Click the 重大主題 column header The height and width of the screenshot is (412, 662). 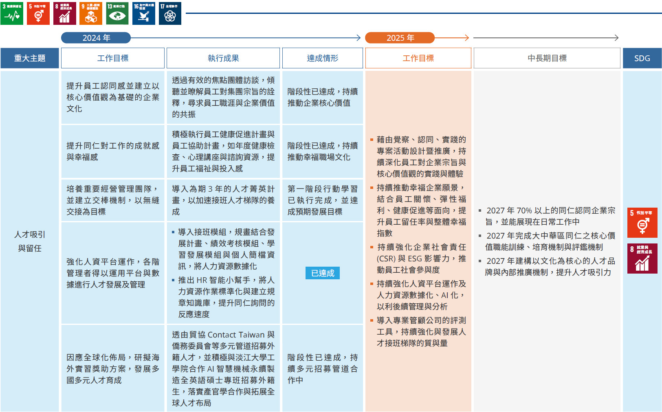click(30, 58)
